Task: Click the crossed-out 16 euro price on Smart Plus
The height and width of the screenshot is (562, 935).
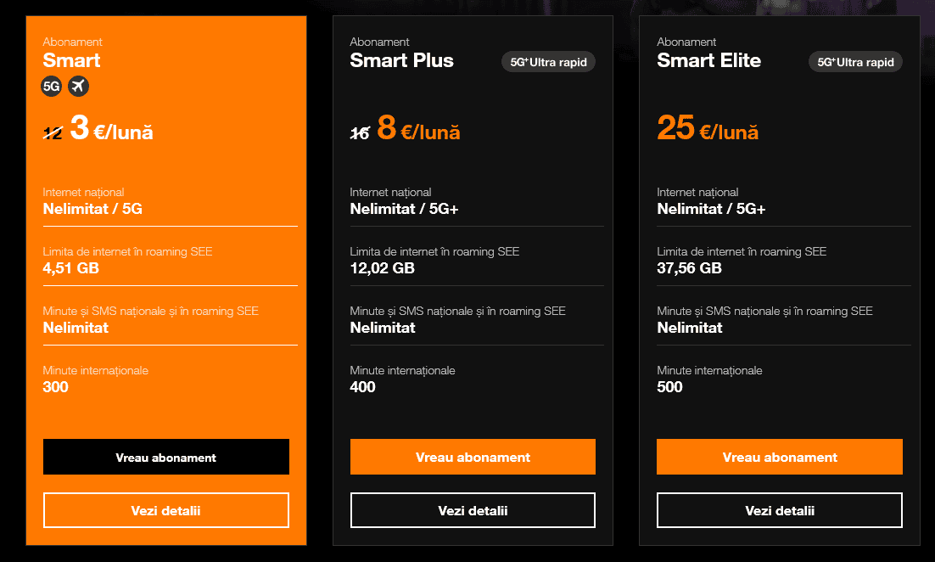Action: (360, 130)
